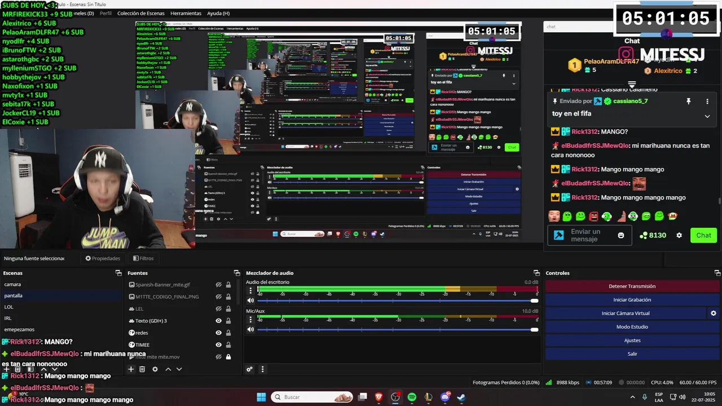The image size is (722, 406).
Task: Unlock the mite mite mite.mov source
Action: pyautogui.click(x=228, y=356)
